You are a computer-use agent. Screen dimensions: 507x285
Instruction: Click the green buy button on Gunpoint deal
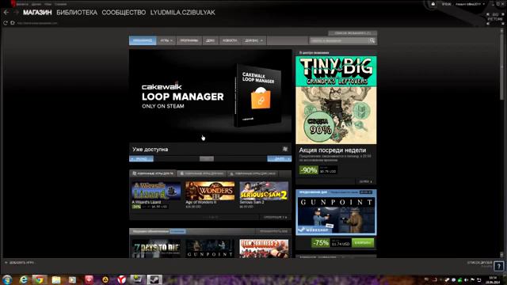[363, 243]
